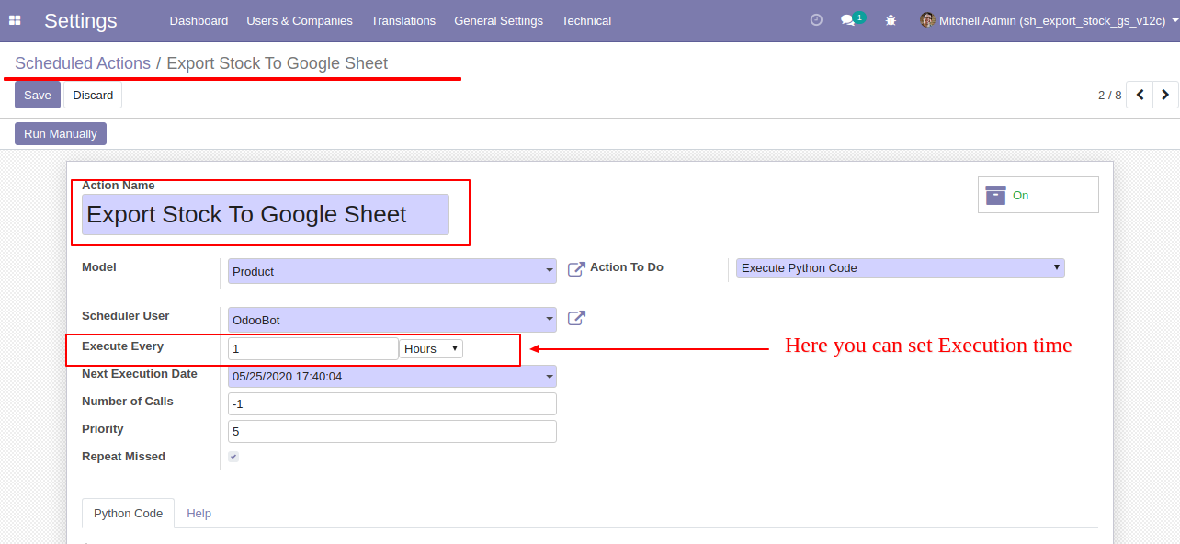Click the Save button

click(x=38, y=95)
